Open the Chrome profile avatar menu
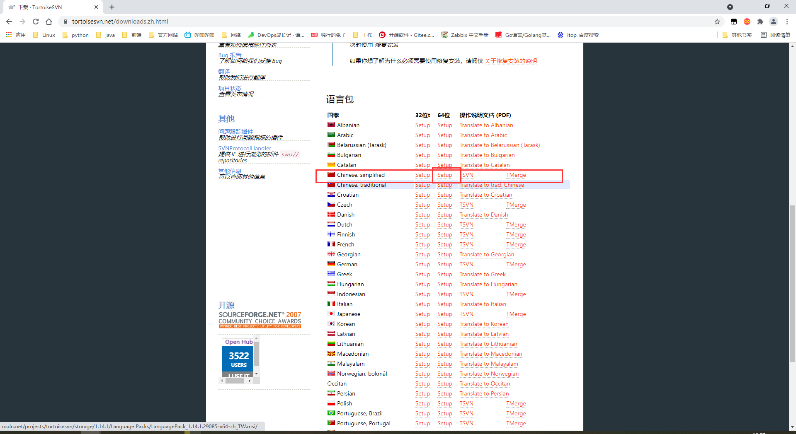The height and width of the screenshot is (434, 796). point(774,22)
